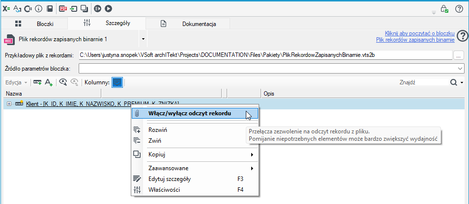Image resolution: width=469 pixels, height=204 pixels.
Task: Click the small gray arrow left of padlock
Action: point(434,13)
